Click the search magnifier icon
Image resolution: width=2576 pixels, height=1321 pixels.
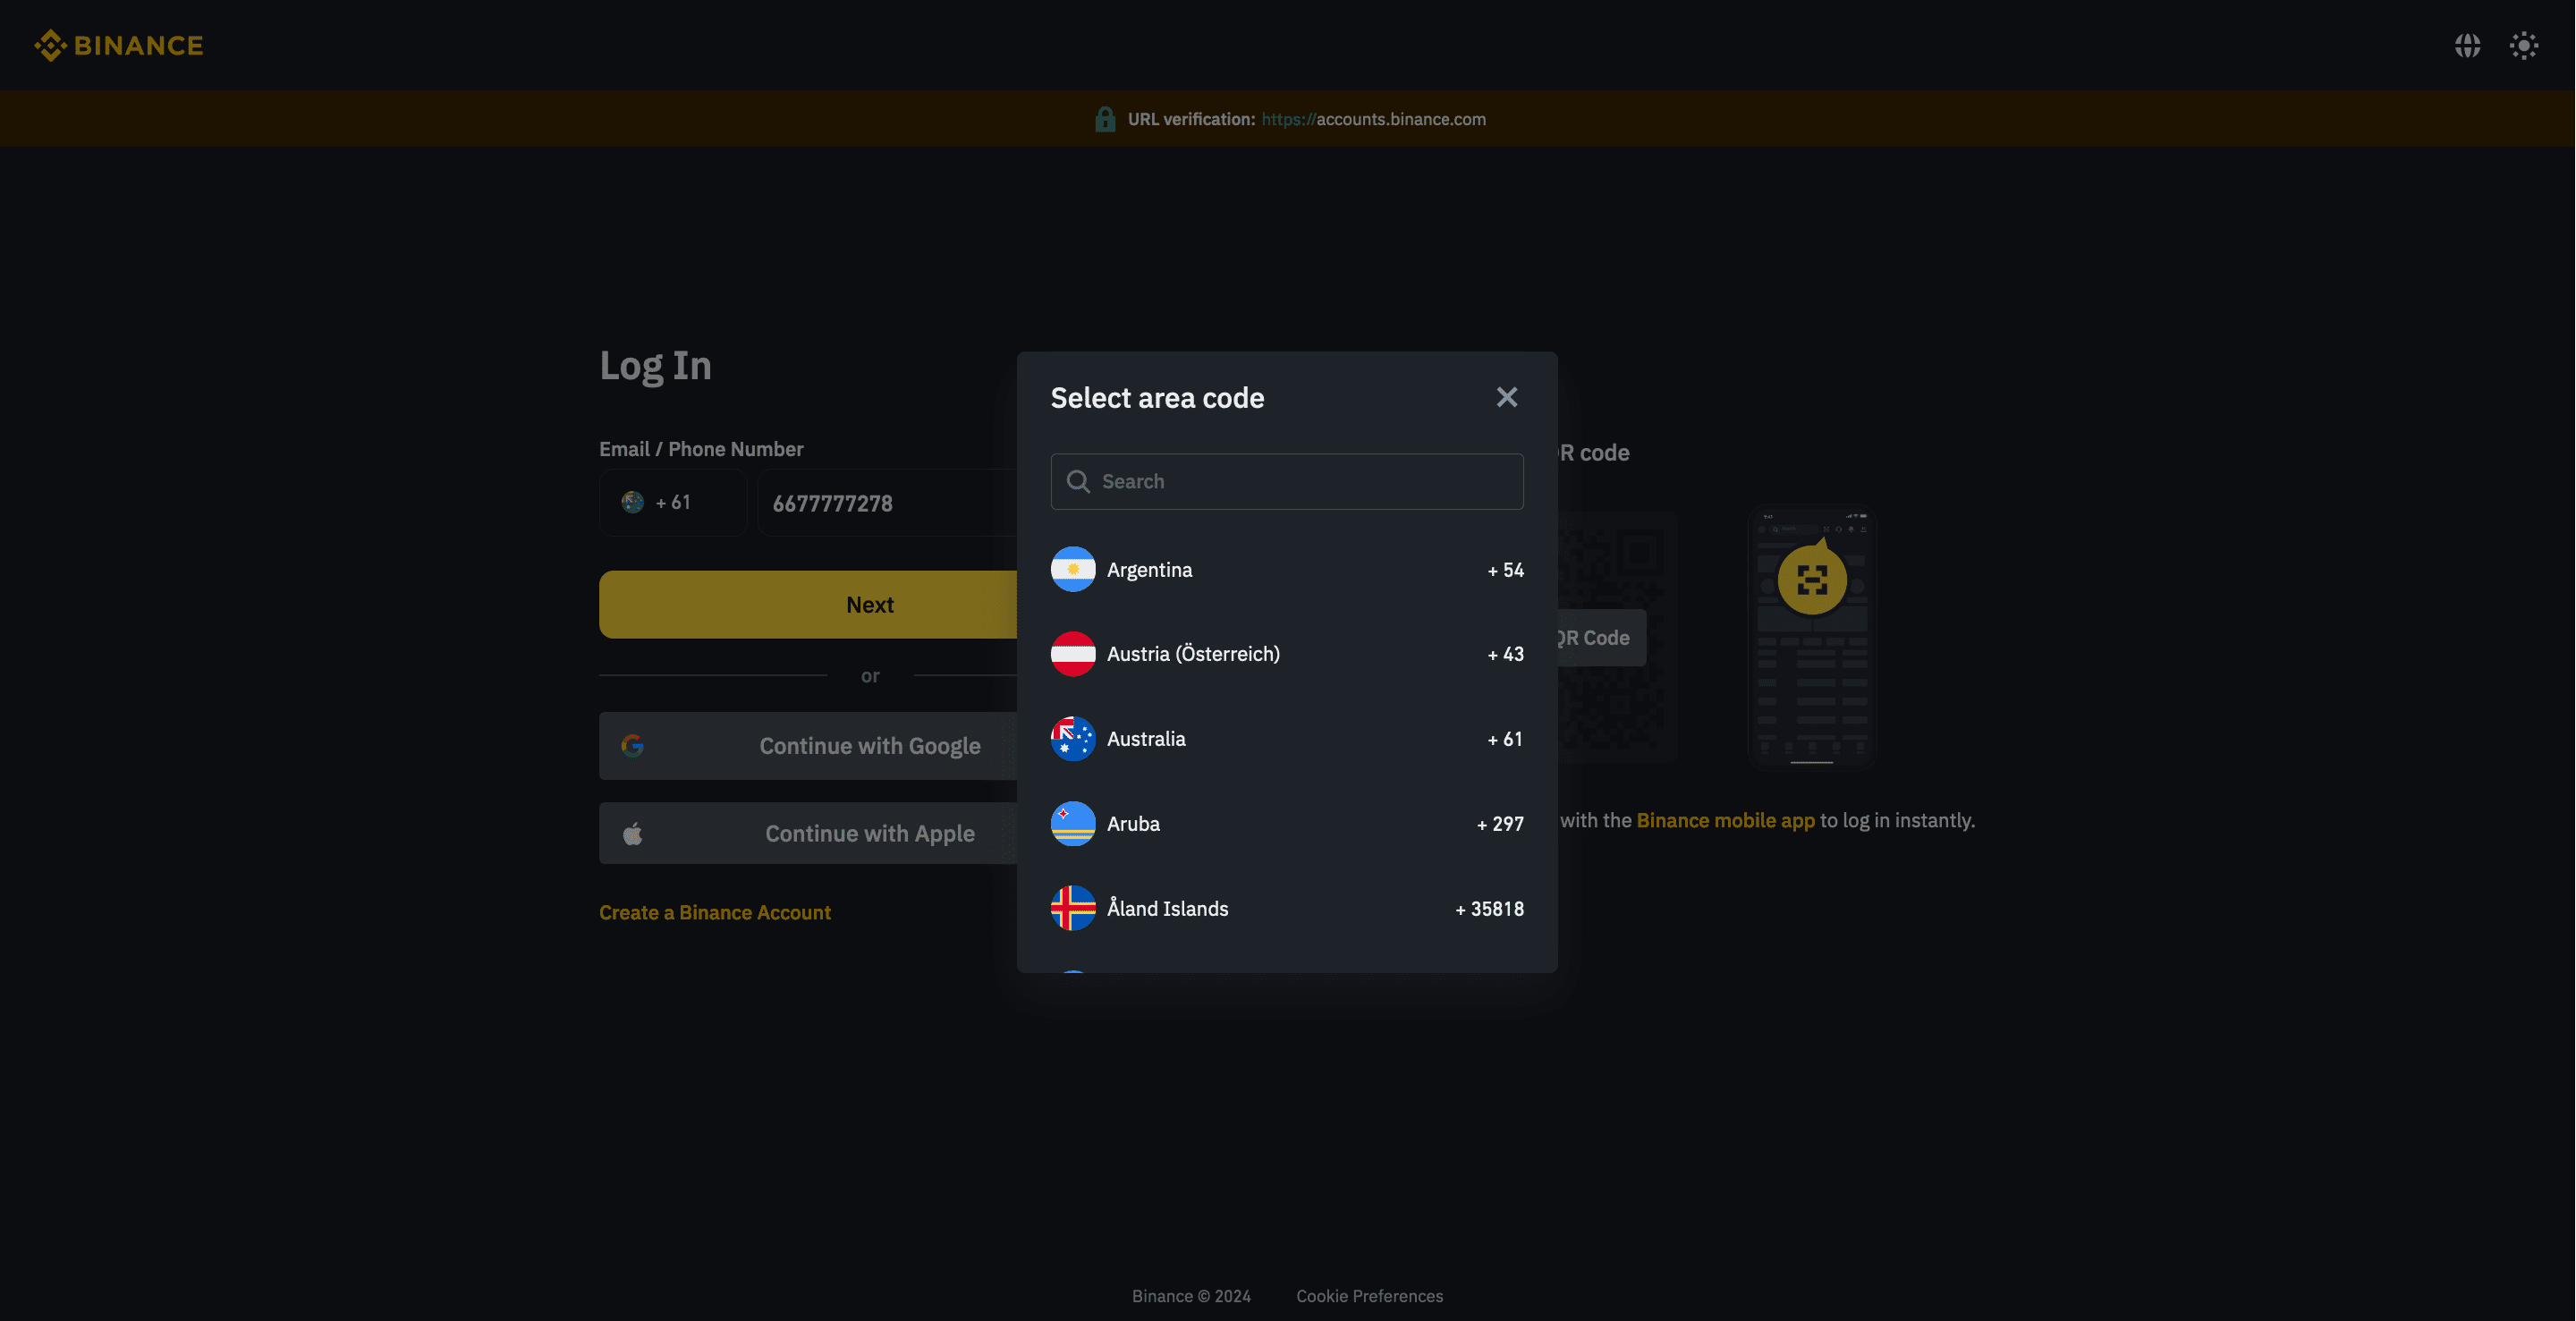click(1077, 481)
